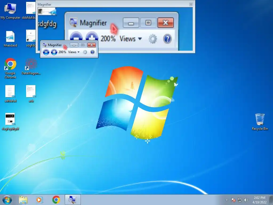273x205 pixels.
Task: Click Show desktop button at taskbar end
Action: 271,200
